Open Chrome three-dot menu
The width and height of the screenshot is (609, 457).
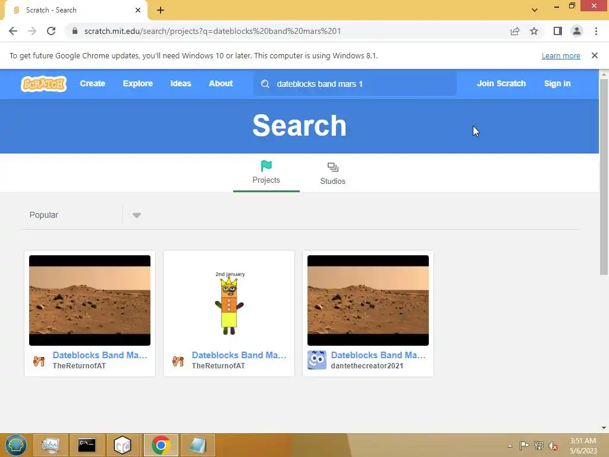(596, 31)
